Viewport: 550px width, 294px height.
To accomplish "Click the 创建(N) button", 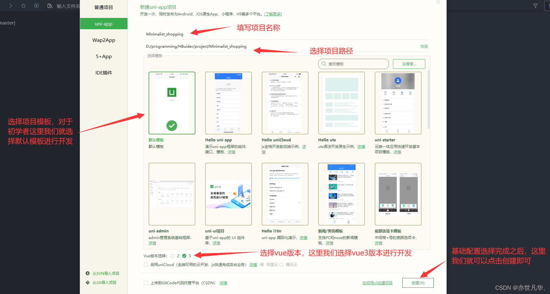I will pyautogui.click(x=418, y=283).
